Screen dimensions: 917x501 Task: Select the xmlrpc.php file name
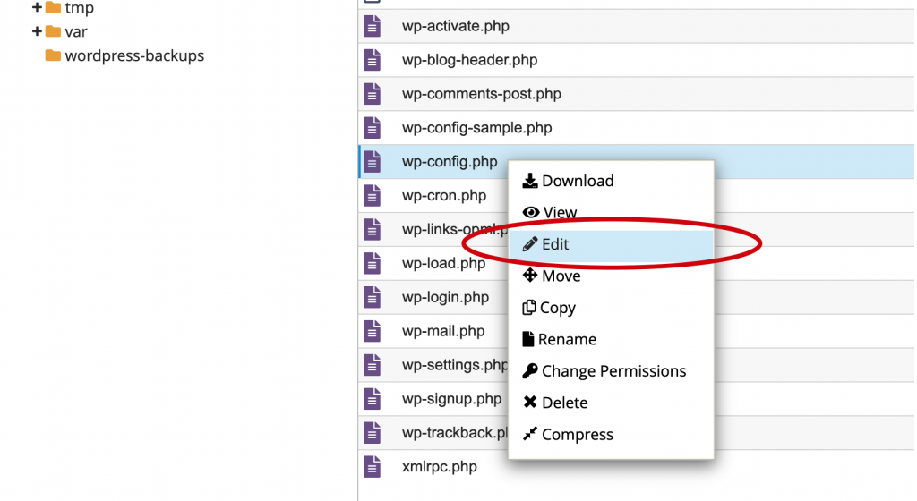point(439,466)
